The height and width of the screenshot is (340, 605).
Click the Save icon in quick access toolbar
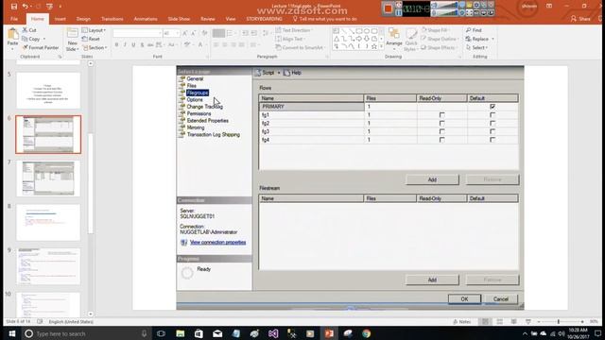coord(14,7)
